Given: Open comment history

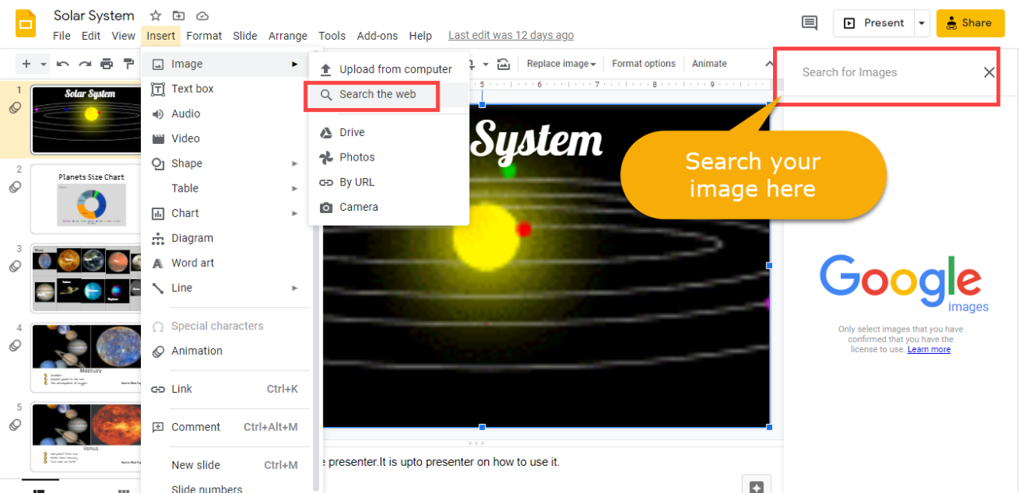Looking at the screenshot, I should coord(810,23).
